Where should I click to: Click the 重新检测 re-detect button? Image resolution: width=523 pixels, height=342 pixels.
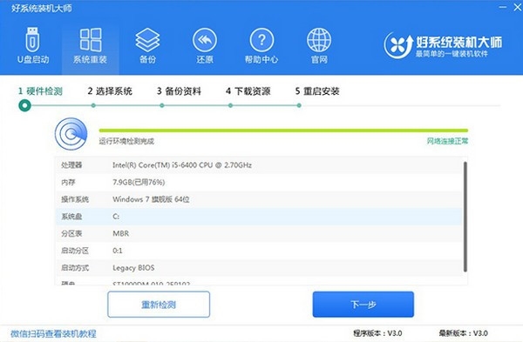[159, 305]
